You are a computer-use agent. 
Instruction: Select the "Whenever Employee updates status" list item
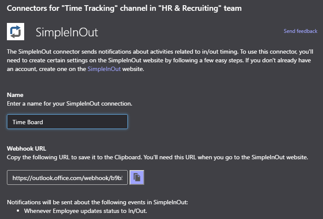click(85, 211)
